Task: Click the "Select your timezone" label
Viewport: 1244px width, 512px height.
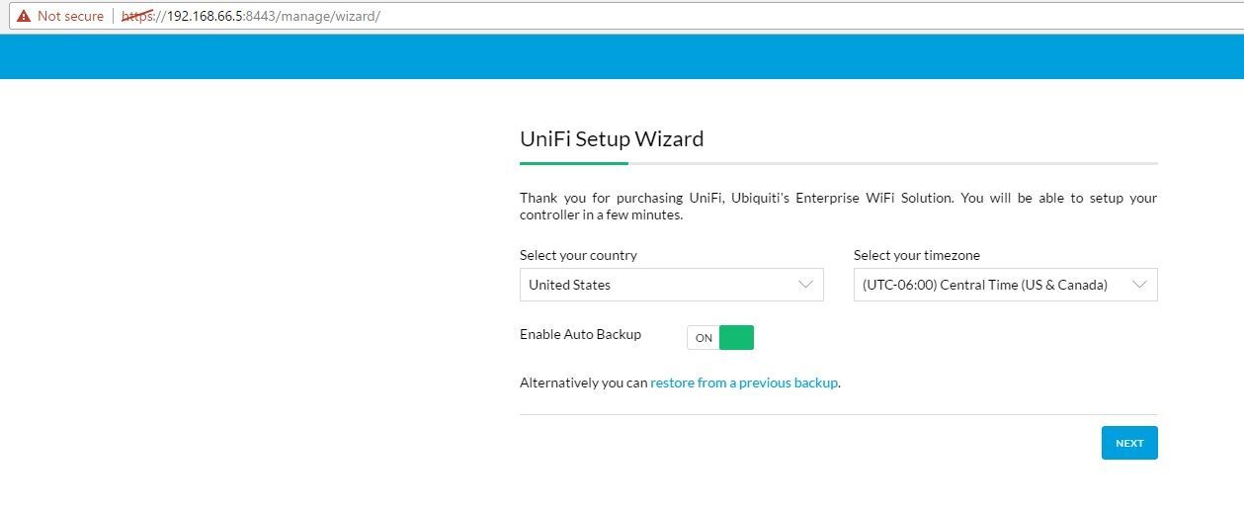Action: point(916,255)
